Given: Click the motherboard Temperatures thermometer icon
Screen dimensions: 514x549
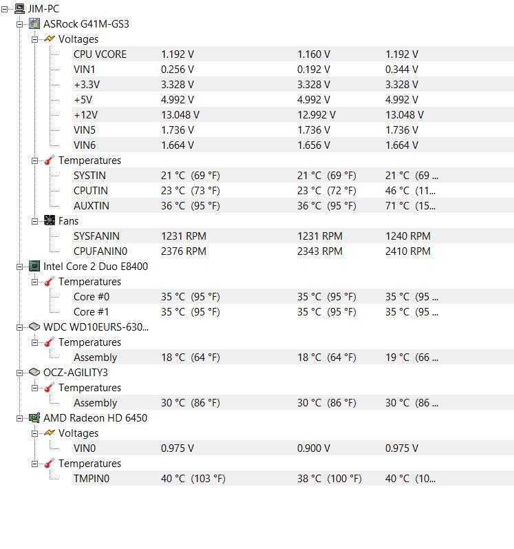Looking at the screenshot, I should (x=50, y=160).
